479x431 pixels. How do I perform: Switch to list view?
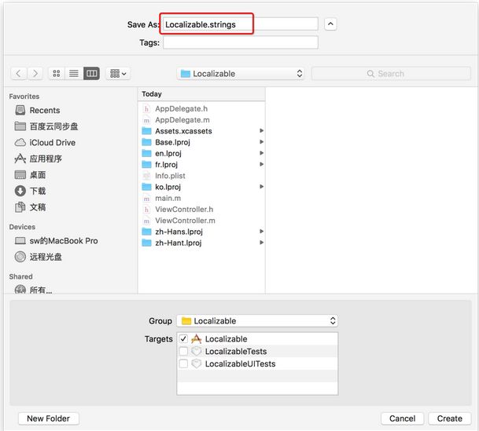point(74,74)
